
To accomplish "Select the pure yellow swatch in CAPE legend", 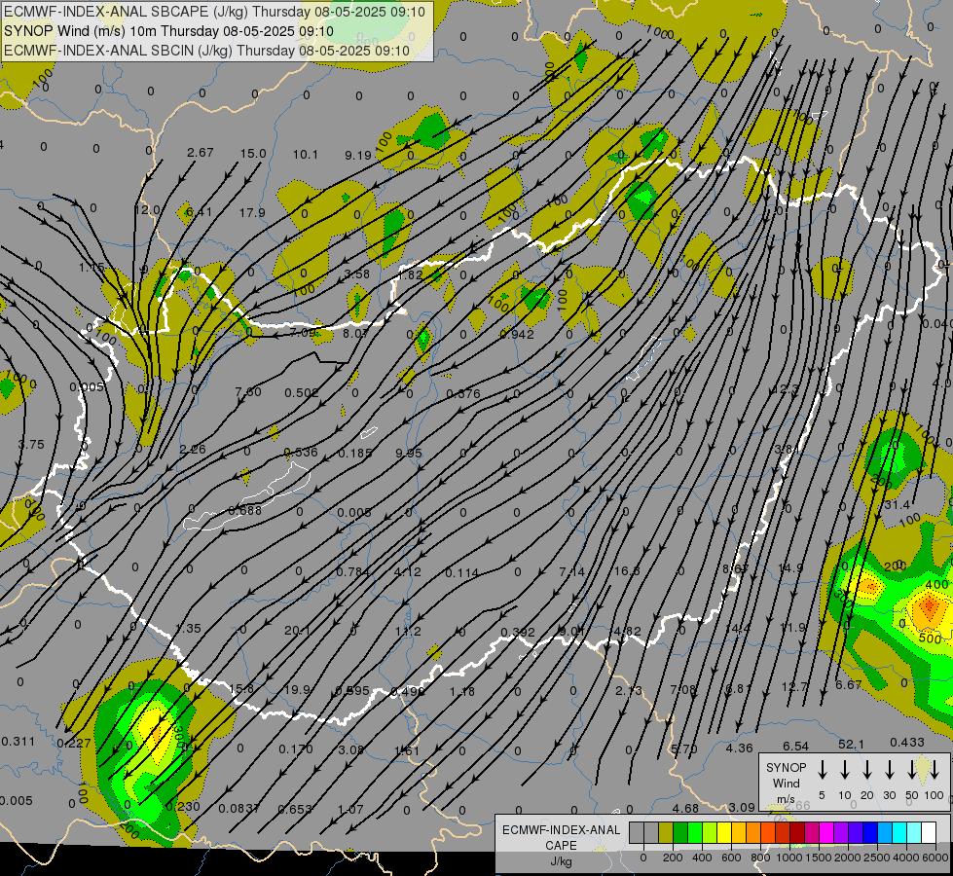I will coord(724,833).
